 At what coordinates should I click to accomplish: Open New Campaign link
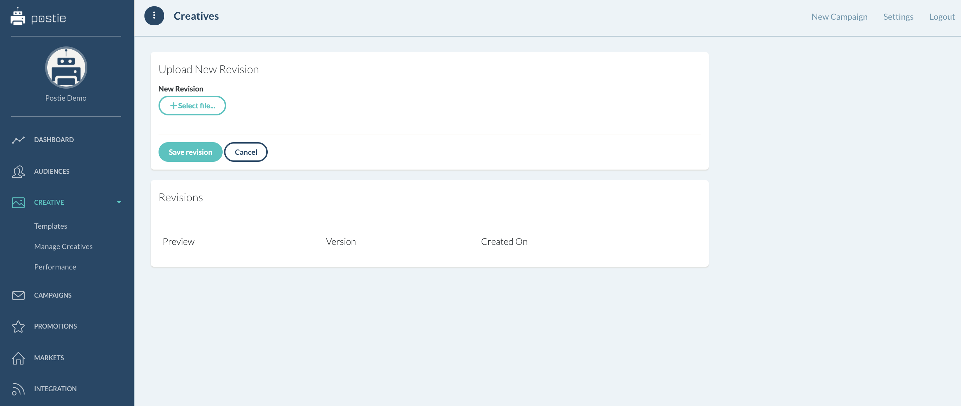pyautogui.click(x=839, y=17)
